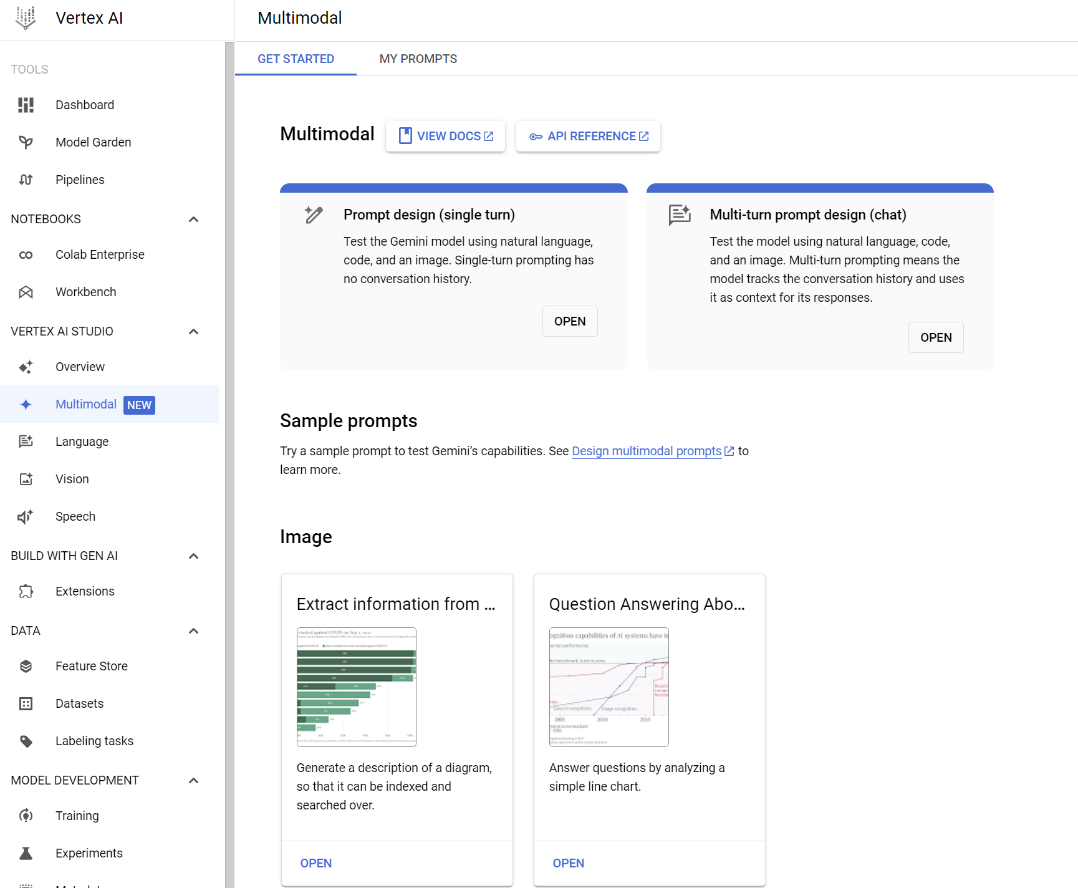The image size is (1078, 888).
Task: Collapse the NOTEBOOKS section
Action: (x=193, y=219)
